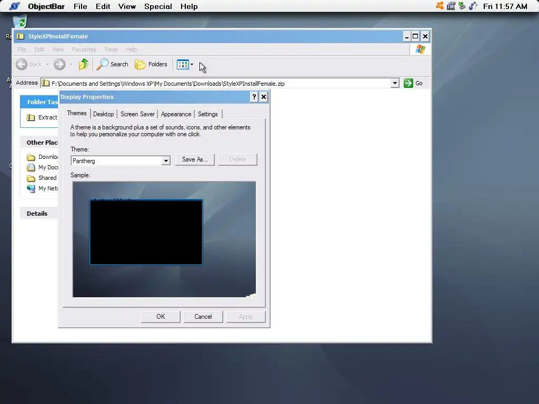Viewport: 539px width, 404px height.
Task: Click the zip icon in address bar
Action: [45, 84]
